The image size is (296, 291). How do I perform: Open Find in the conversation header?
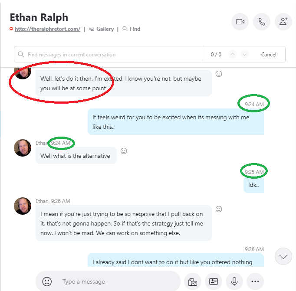click(132, 29)
